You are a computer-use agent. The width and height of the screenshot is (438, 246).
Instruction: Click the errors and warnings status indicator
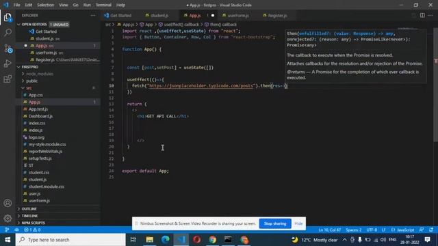[32, 230]
